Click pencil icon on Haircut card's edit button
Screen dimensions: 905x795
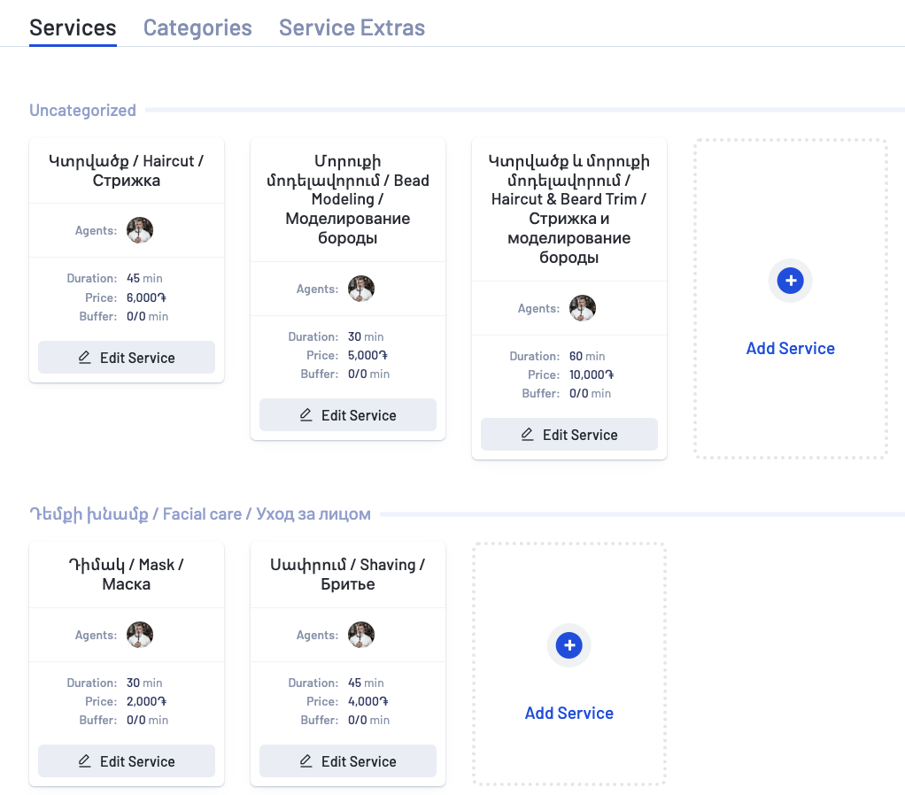[x=85, y=358]
